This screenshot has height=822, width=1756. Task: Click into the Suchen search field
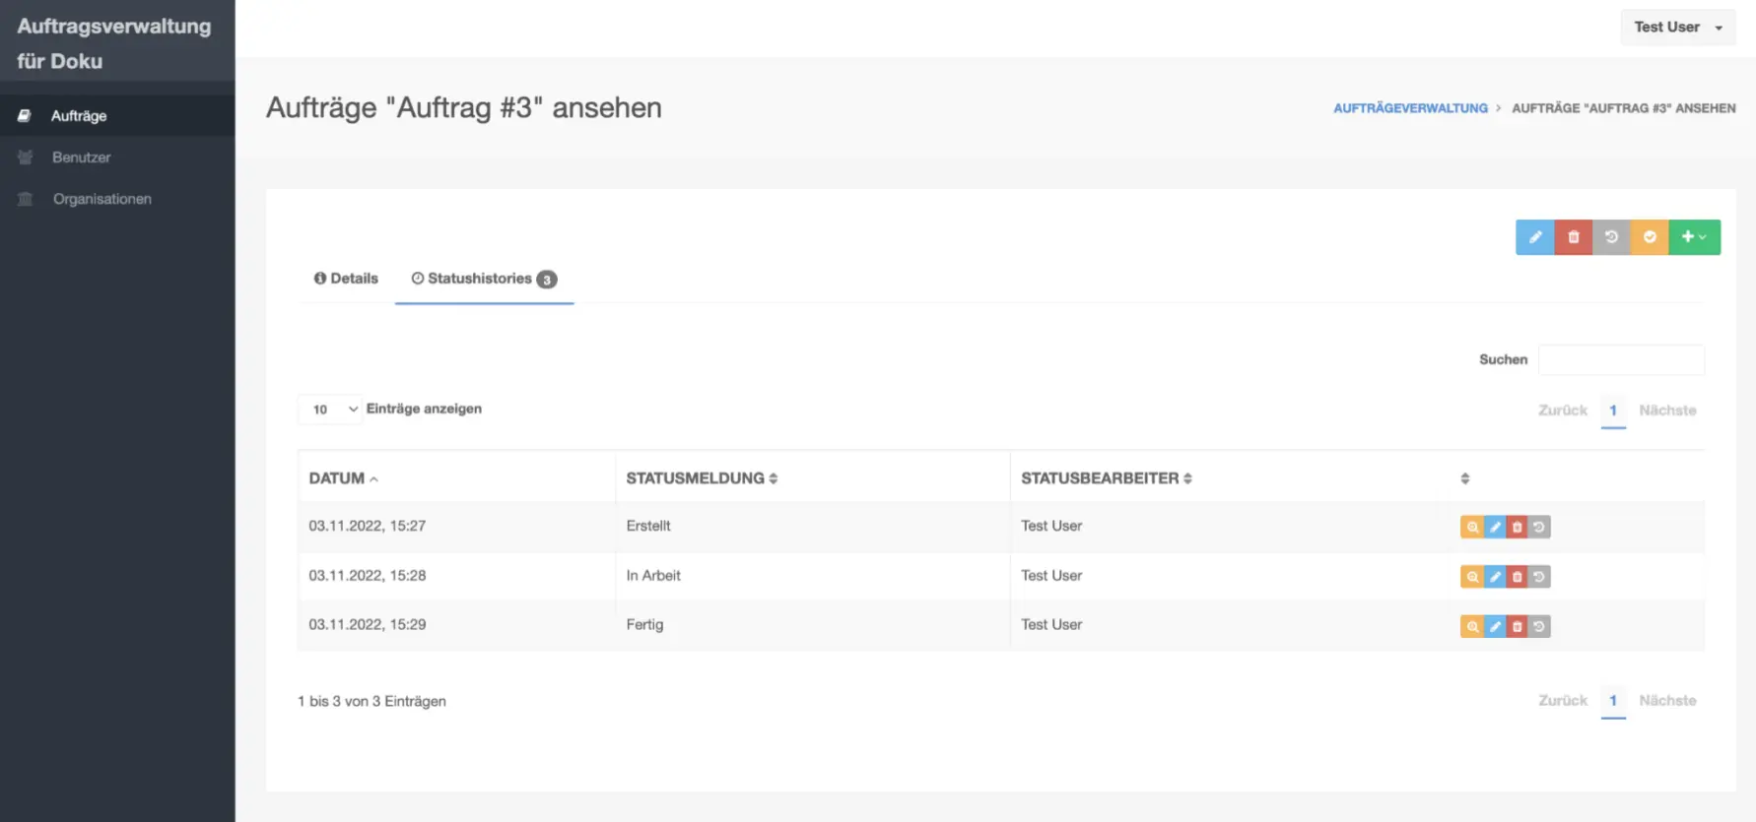[1621, 360]
